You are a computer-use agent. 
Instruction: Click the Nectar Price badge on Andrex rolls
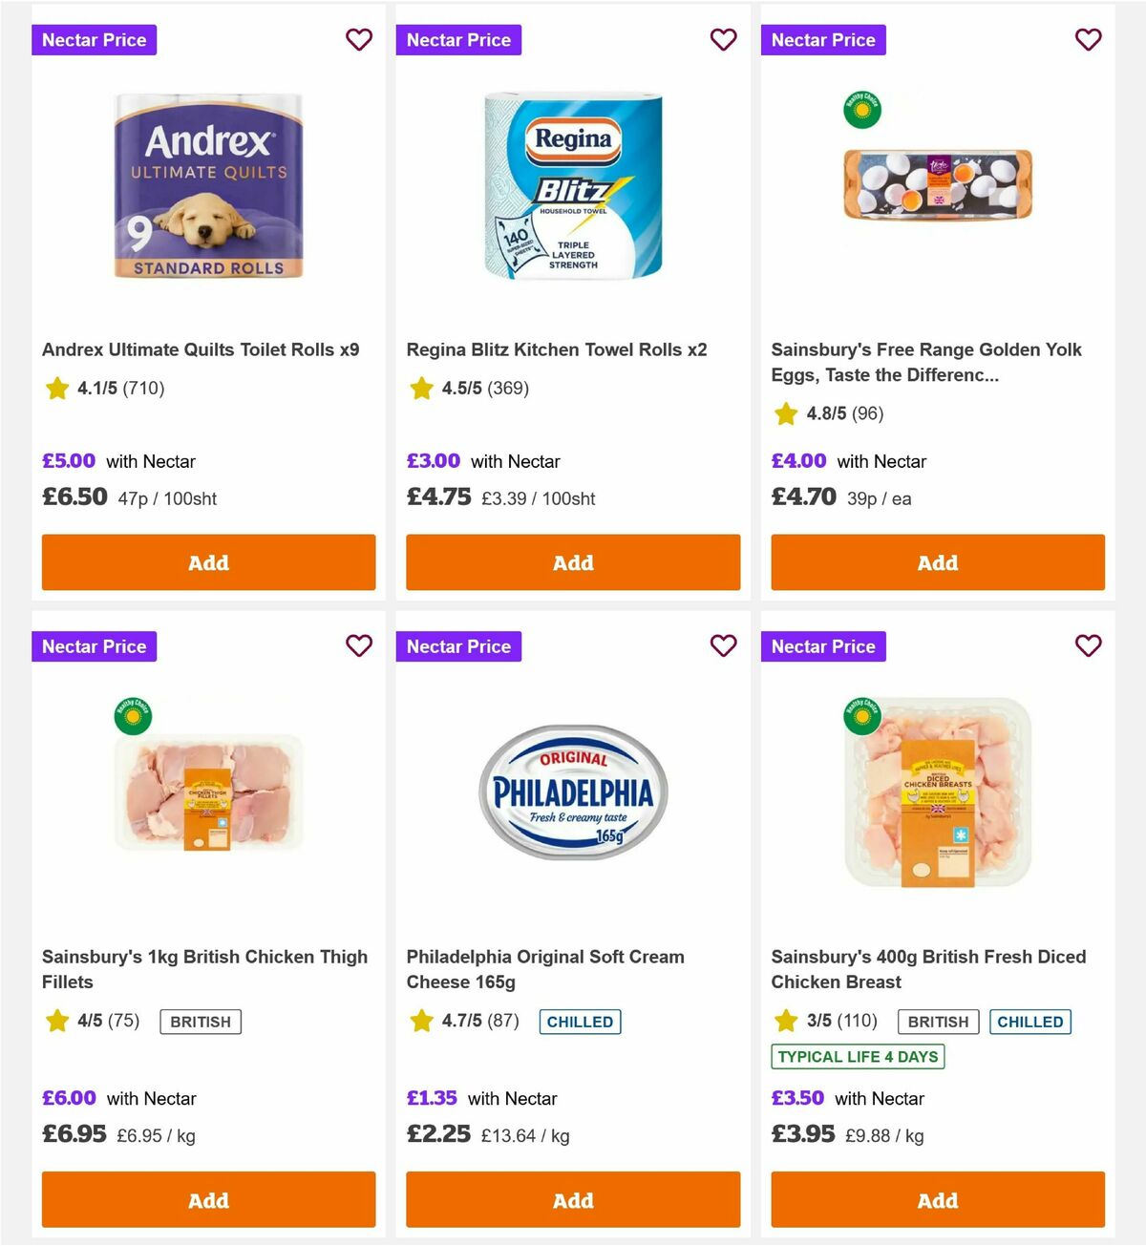(94, 40)
